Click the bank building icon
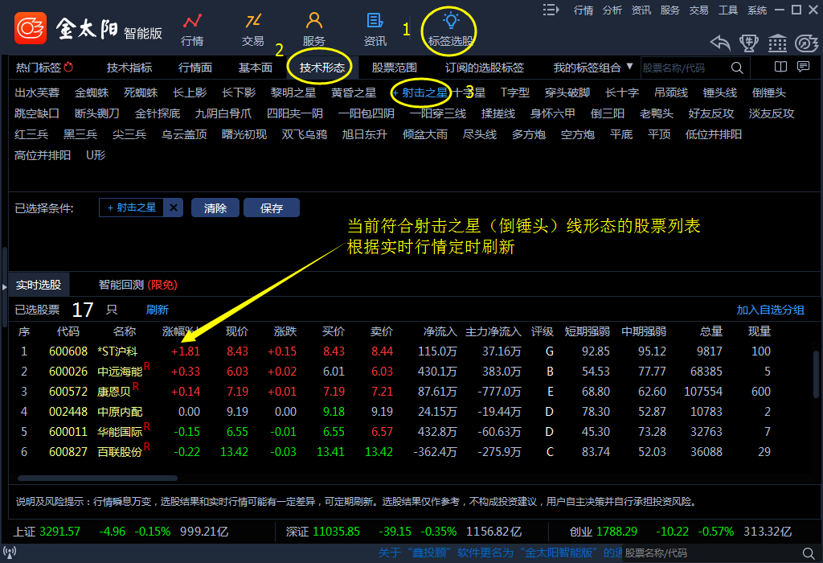823x563 pixels. [x=777, y=43]
